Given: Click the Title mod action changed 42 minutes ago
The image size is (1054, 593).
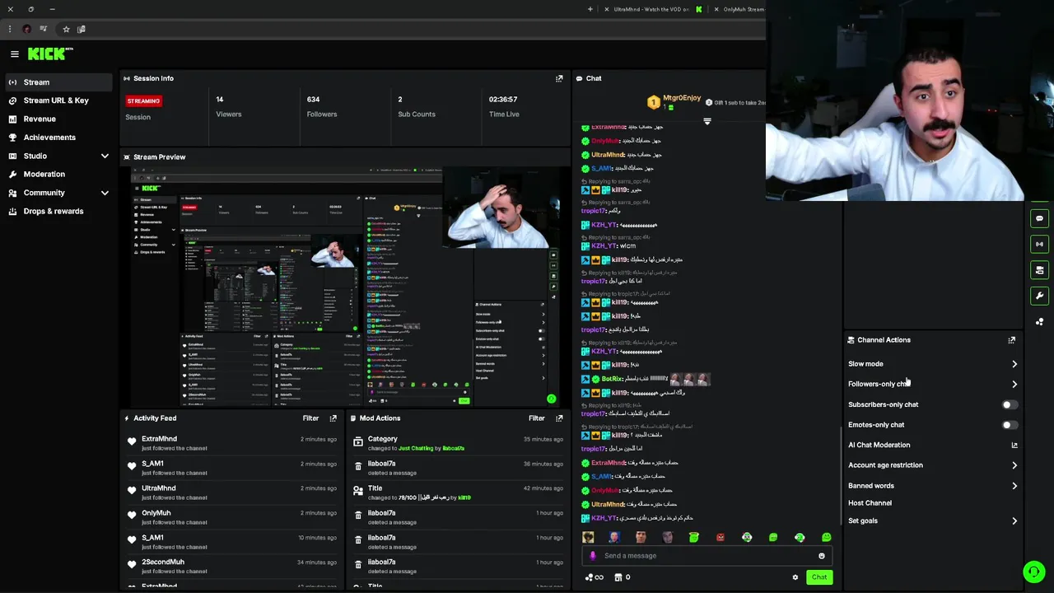Looking at the screenshot, I should (457, 493).
